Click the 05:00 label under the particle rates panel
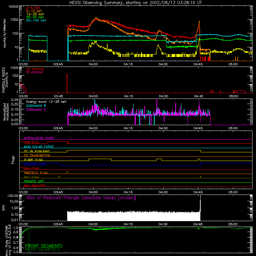The image size is (256, 256). (234, 96)
